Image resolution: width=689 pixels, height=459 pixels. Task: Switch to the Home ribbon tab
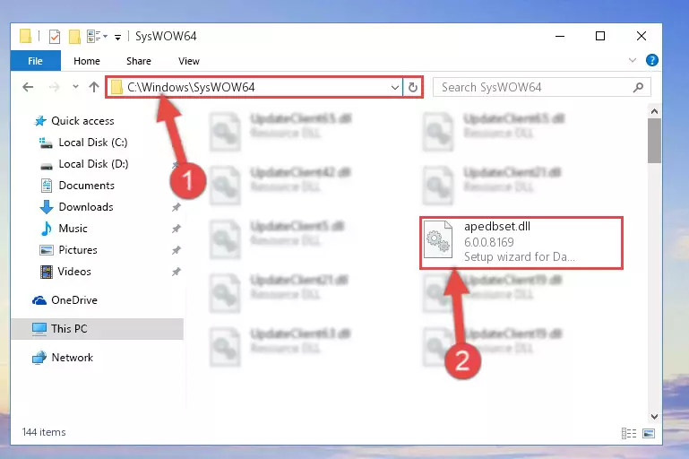pyautogui.click(x=87, y=61)
